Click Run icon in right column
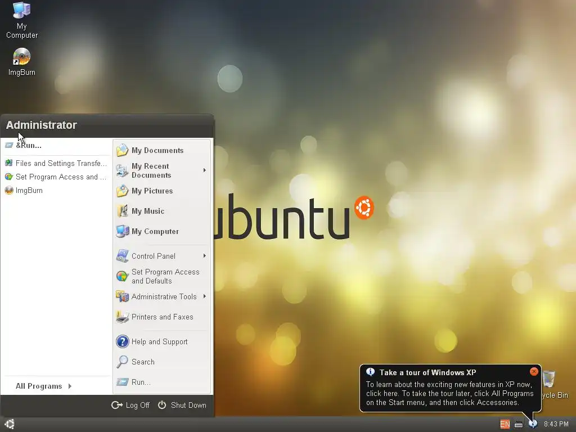Screen dimensions: 576x432 pos(122,382)
